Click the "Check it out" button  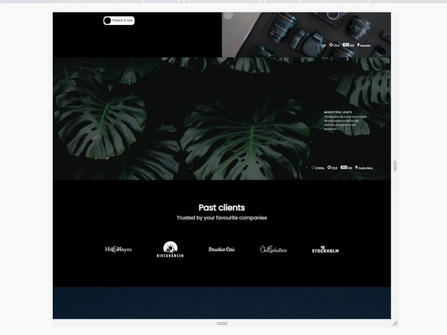tap(119, 21)
